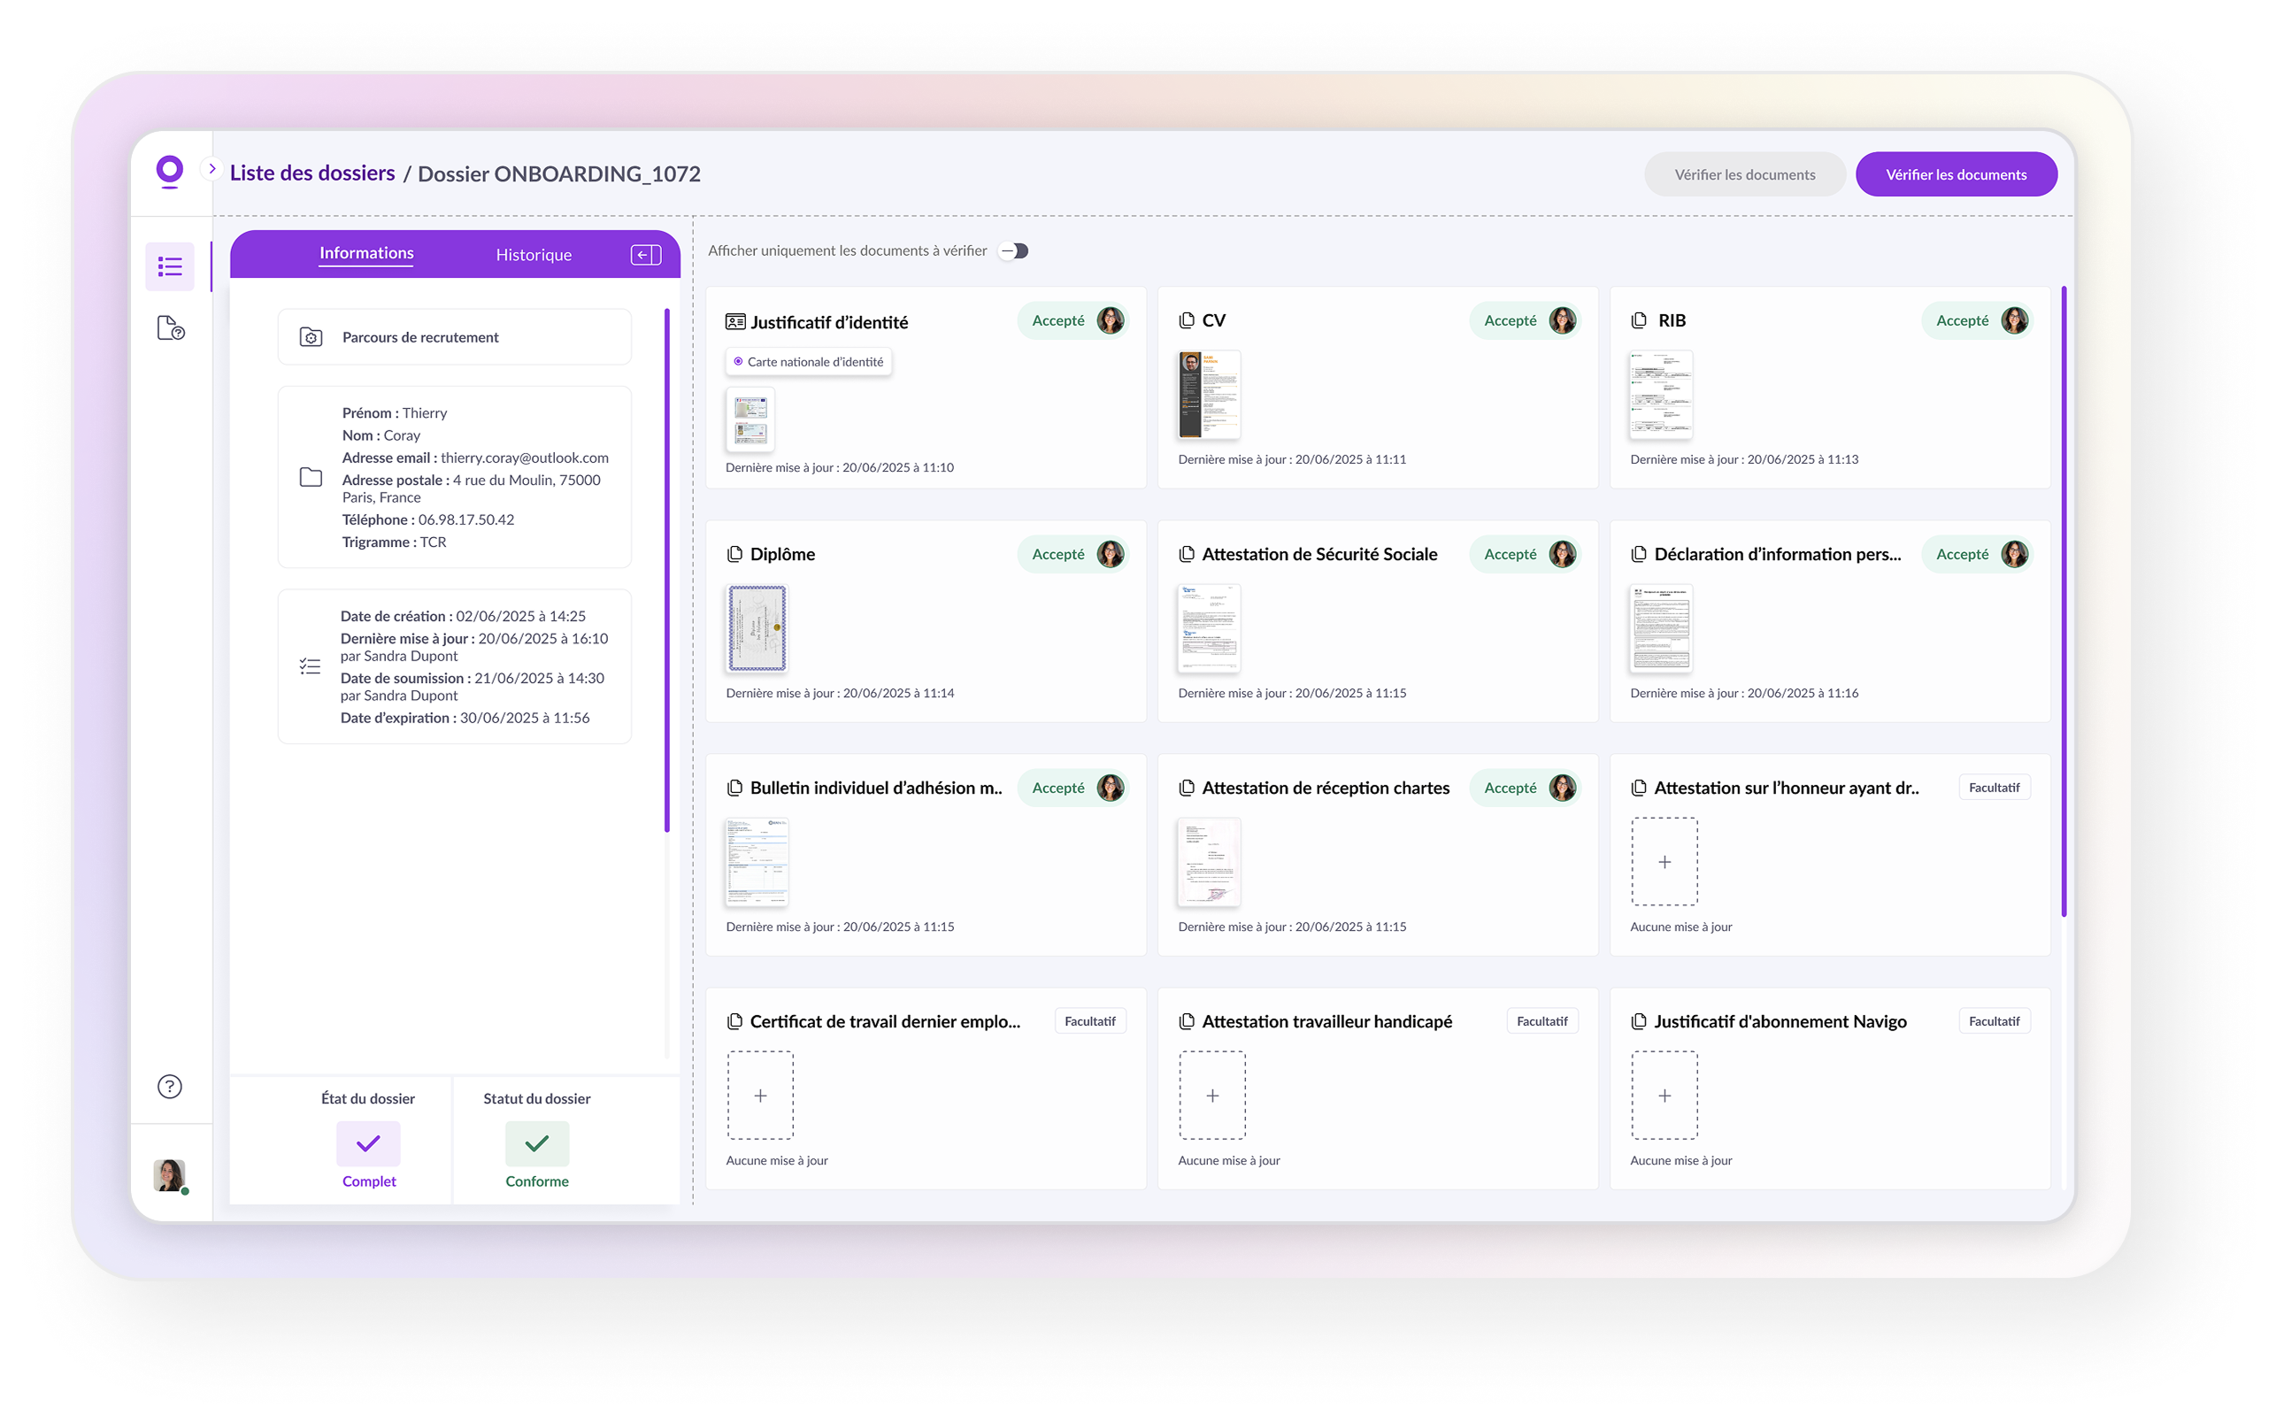2276x1423 pixels.
Task: Click the Conforme status check icon
Action: coord(536,1143)
